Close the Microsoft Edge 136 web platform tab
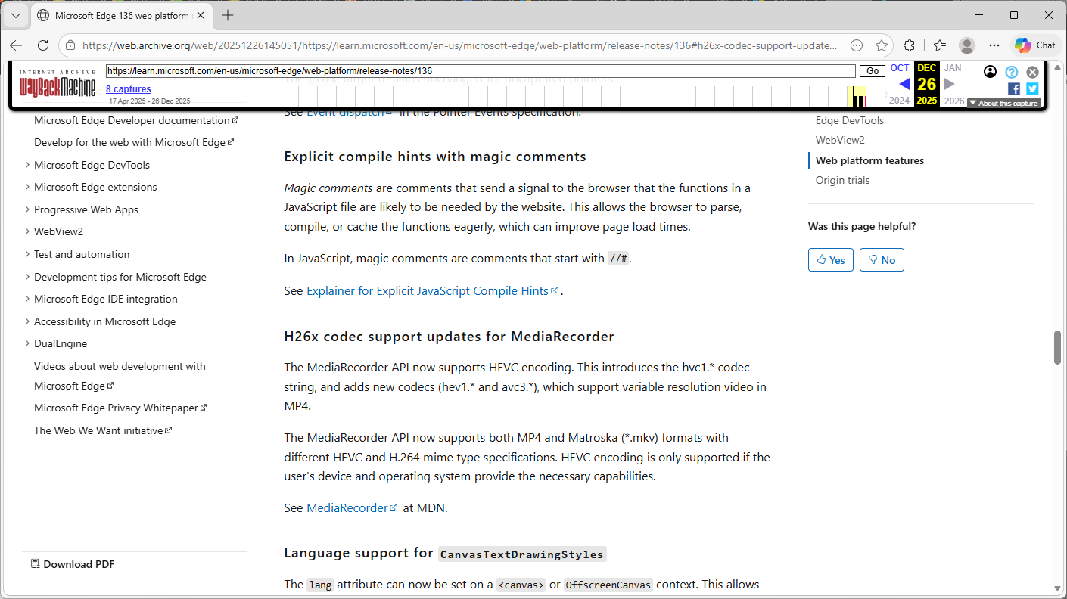Screen dimensions: 1067x599 pyautogui.click(x=201, y=15)
